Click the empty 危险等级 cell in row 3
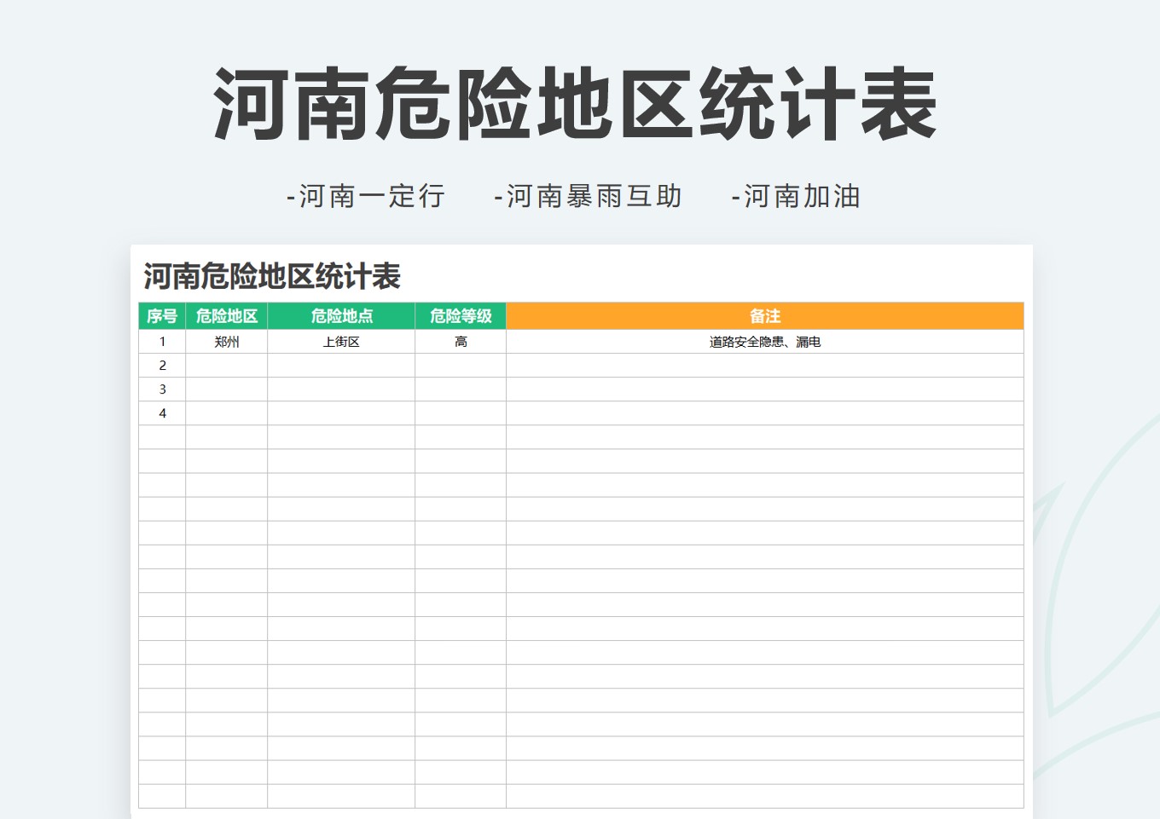 [460, 389]
